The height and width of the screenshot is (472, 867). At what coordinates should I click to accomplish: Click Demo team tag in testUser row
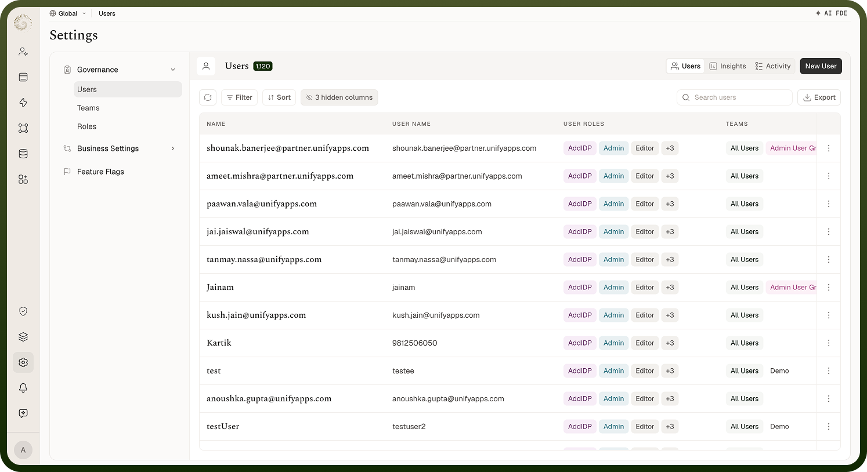pos(779,427)
